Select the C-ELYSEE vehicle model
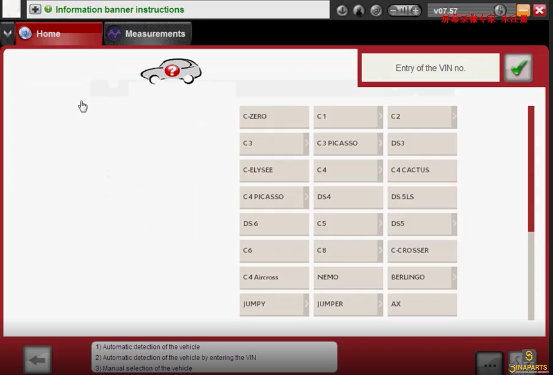553x375 pixels. click(274, 170)
